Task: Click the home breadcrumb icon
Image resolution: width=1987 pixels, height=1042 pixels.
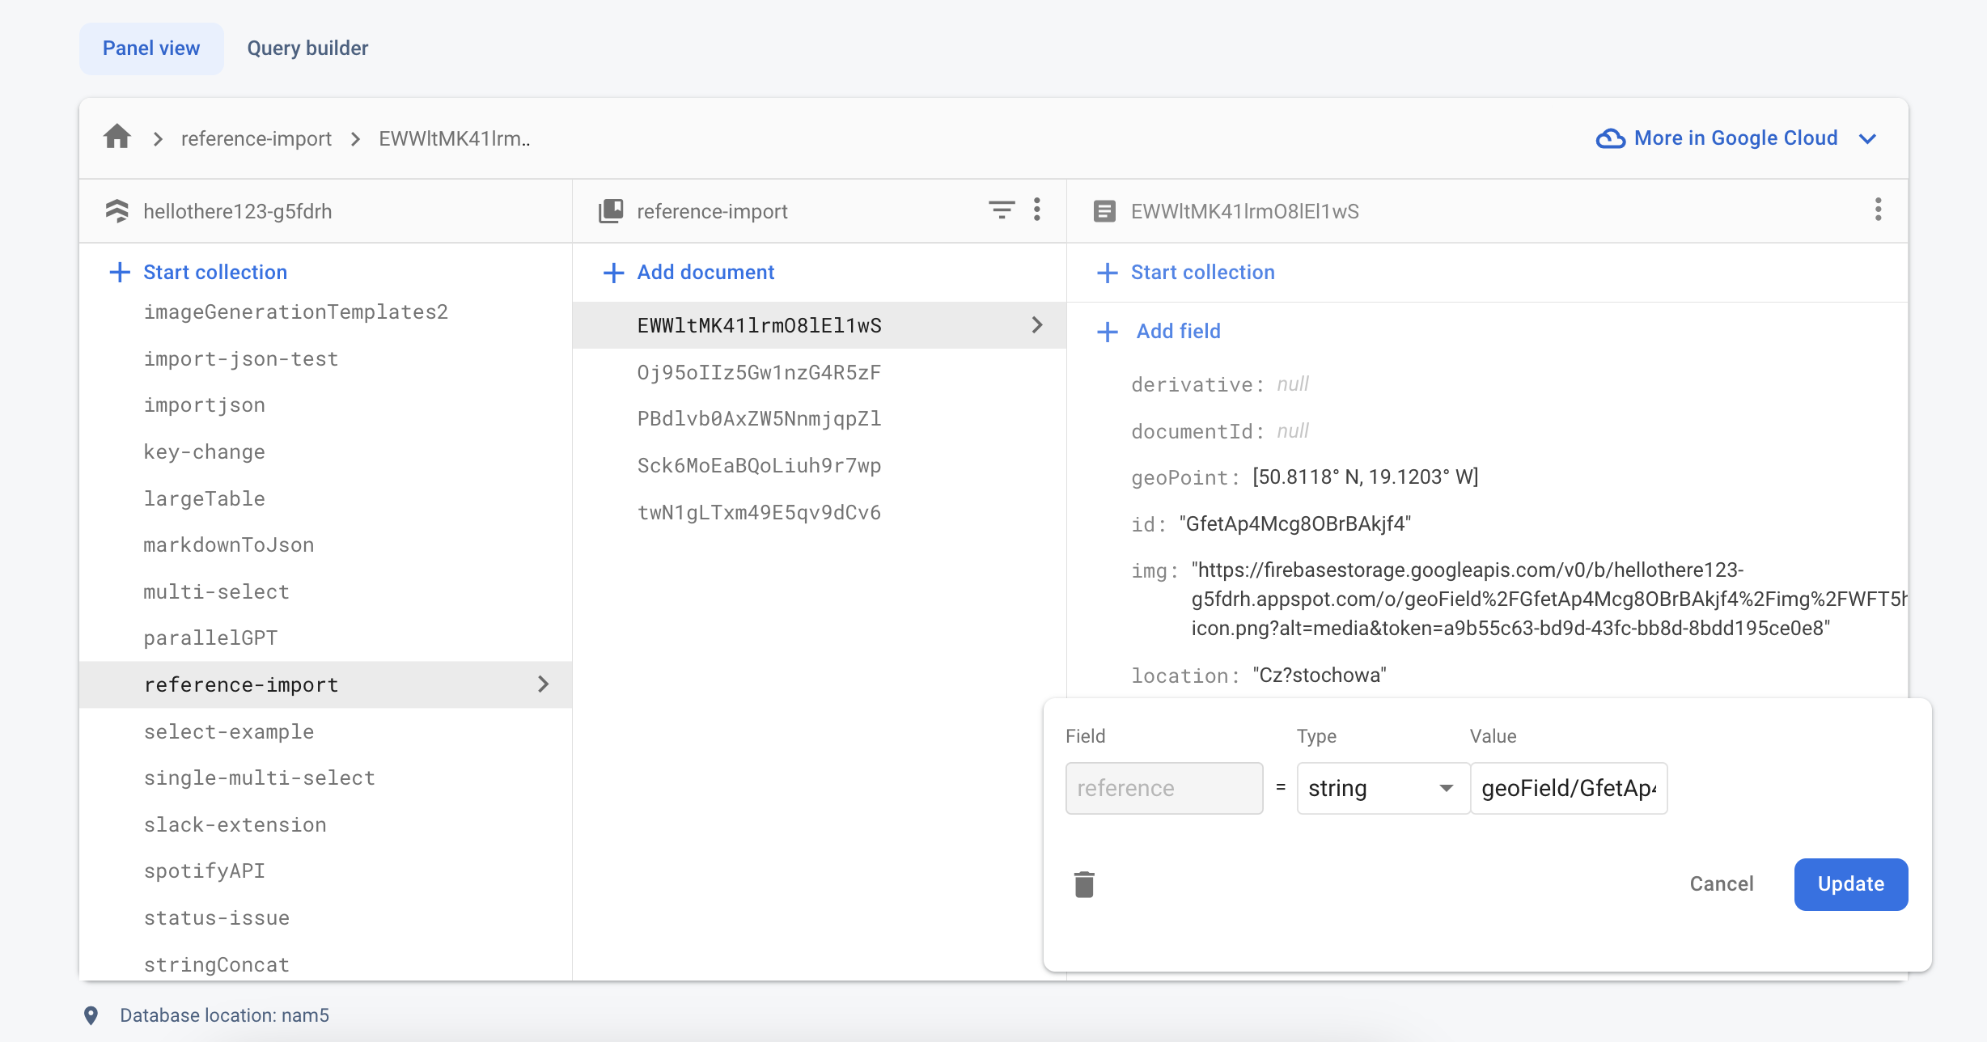Action: pyautogui.click(x=117, y=138)
